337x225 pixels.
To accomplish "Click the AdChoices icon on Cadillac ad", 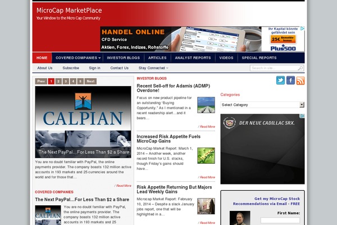I will point(302,116).
